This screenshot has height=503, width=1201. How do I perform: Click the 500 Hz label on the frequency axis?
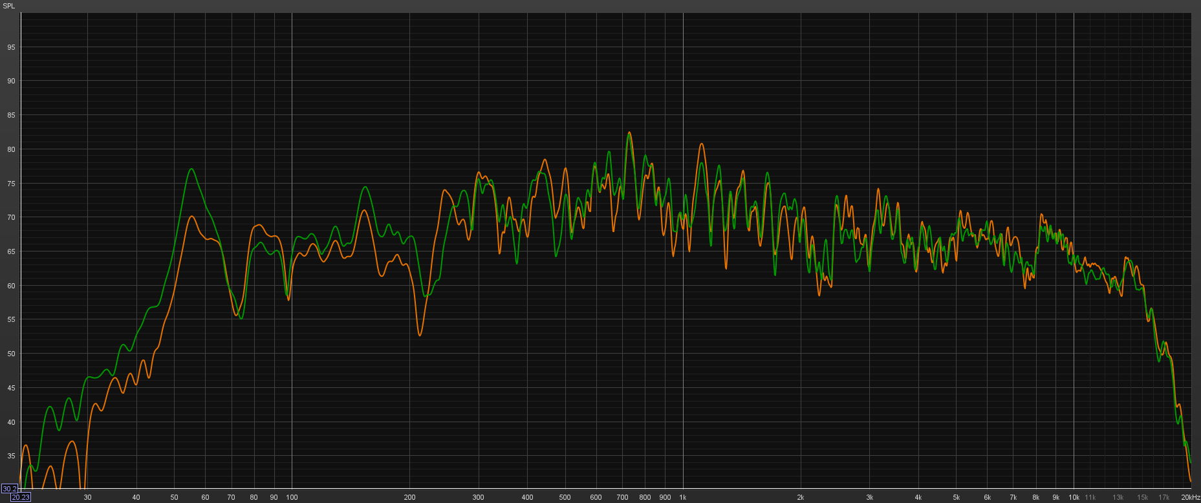click(x=565, y=497)
